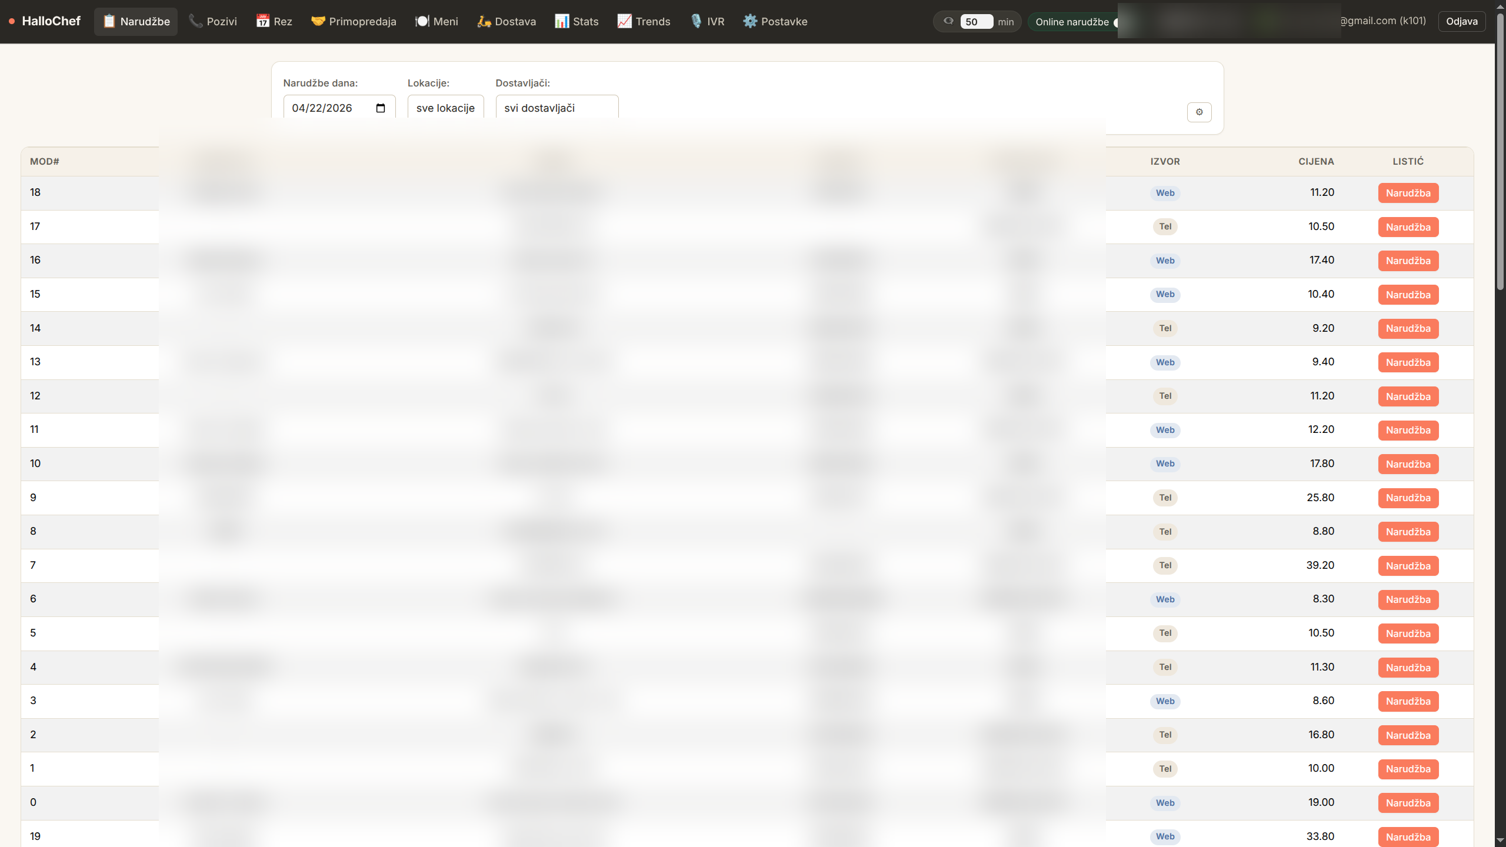Open the Pozivi phone calls page
The image size is (1506, 847).
click(213, 22)
